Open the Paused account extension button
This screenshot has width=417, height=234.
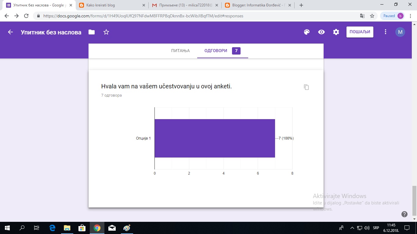pyautogui.click(x=392, y=15)
